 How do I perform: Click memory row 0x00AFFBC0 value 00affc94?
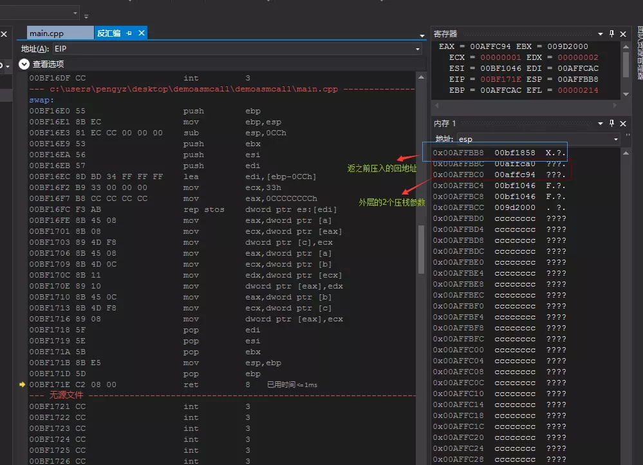tap(515, 175)
